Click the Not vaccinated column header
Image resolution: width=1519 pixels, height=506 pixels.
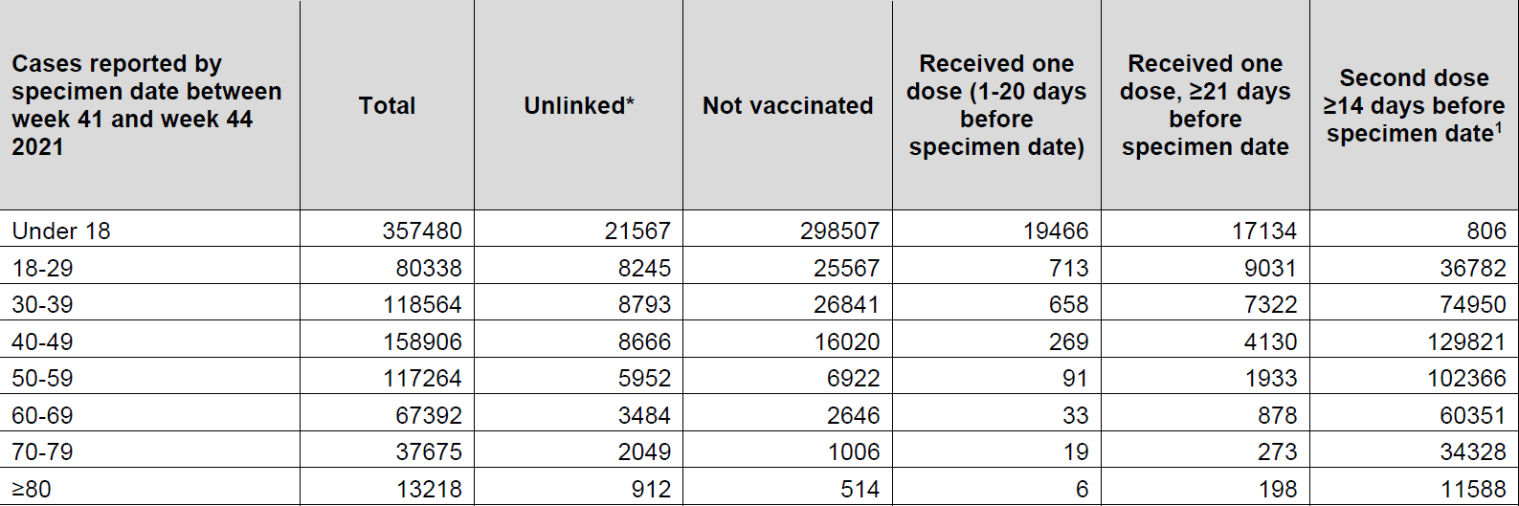(788, 105)
